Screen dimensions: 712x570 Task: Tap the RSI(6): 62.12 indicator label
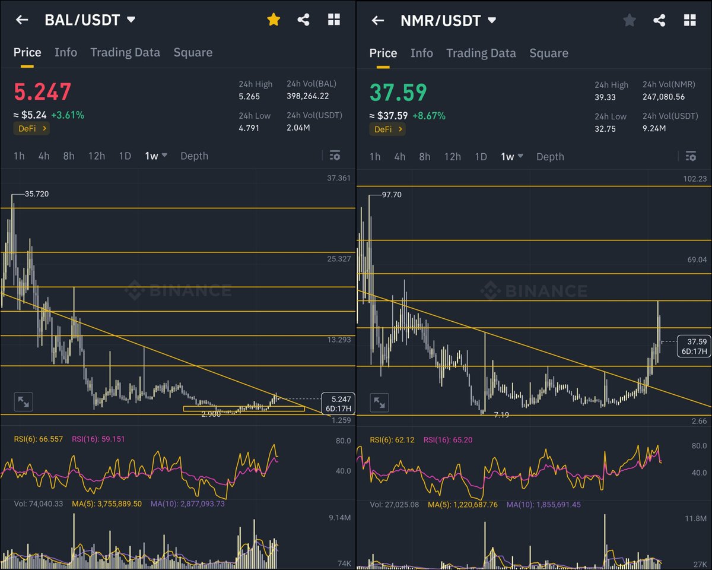pyautogui.click(x=393, y=440)
